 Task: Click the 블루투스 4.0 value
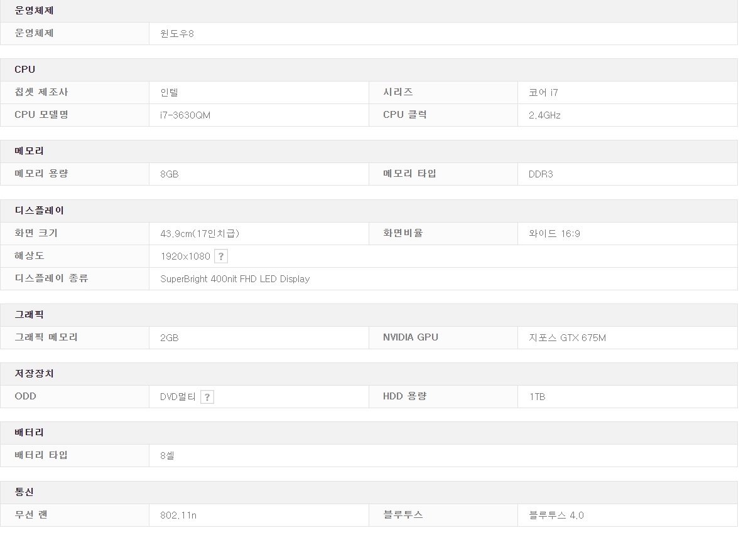click(556, 515)
